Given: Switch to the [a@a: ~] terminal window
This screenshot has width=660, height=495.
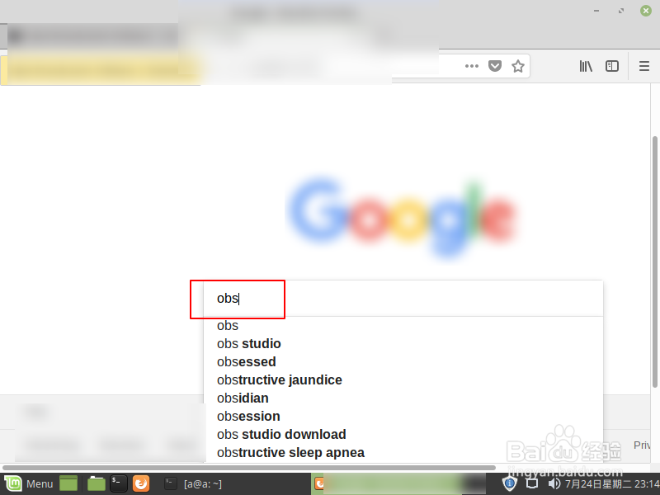Looking at the screenshot, I should 194,483.
